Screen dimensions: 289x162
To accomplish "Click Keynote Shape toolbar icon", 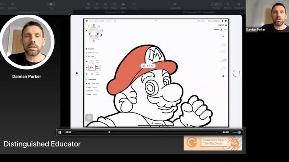I will 114,4.
